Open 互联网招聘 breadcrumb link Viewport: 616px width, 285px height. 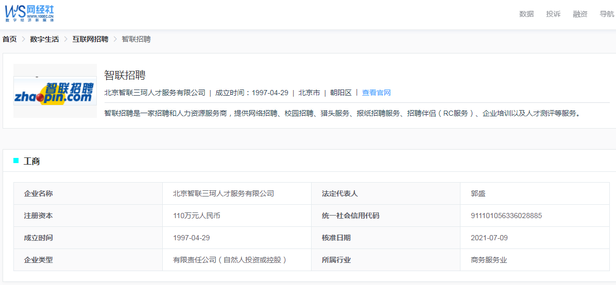[x=90, y=39]
